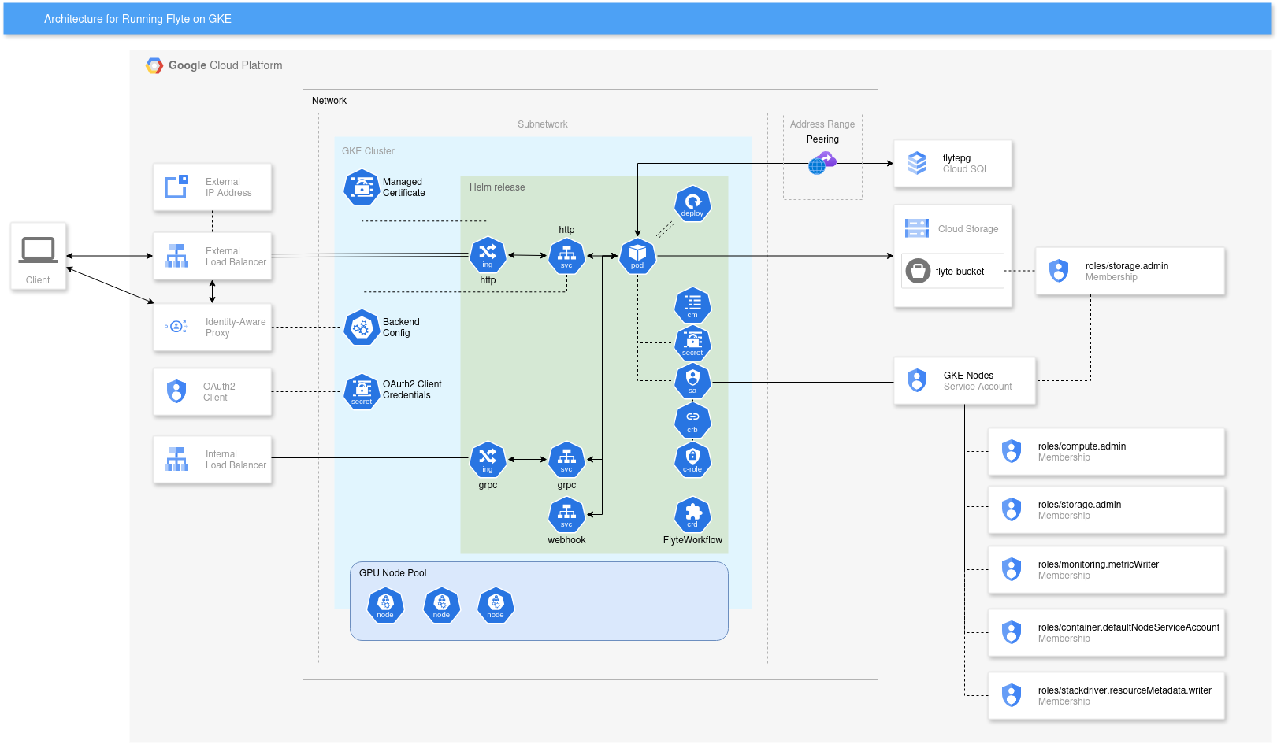Select the grpc ingress icon
Image resolution: width=1277 pixels, height=744 pixels.
coord(488,459)
